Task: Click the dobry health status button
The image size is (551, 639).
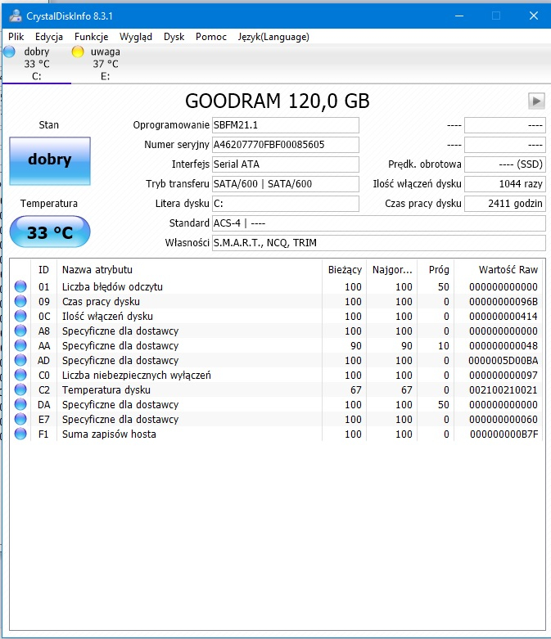Action: click(x=50, y=161)
